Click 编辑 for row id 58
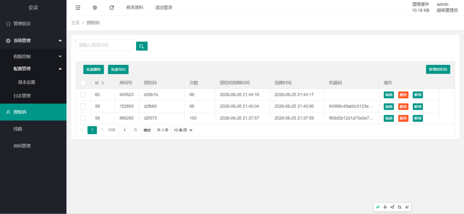The height and width of the screenshot is (214, 464). point(389,118)
